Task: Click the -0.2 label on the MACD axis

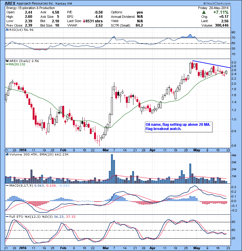Action: [234, 210]
